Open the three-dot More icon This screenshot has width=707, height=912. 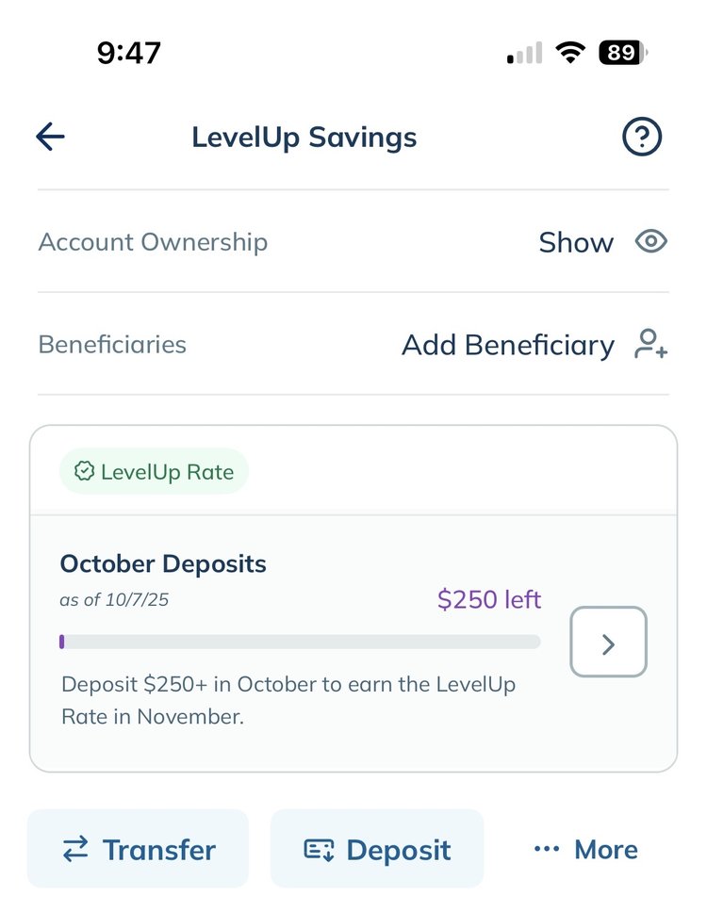[x=547, y=850]
